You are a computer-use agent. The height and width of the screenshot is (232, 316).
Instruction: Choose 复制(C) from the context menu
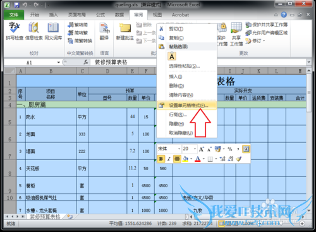(187, 38)
